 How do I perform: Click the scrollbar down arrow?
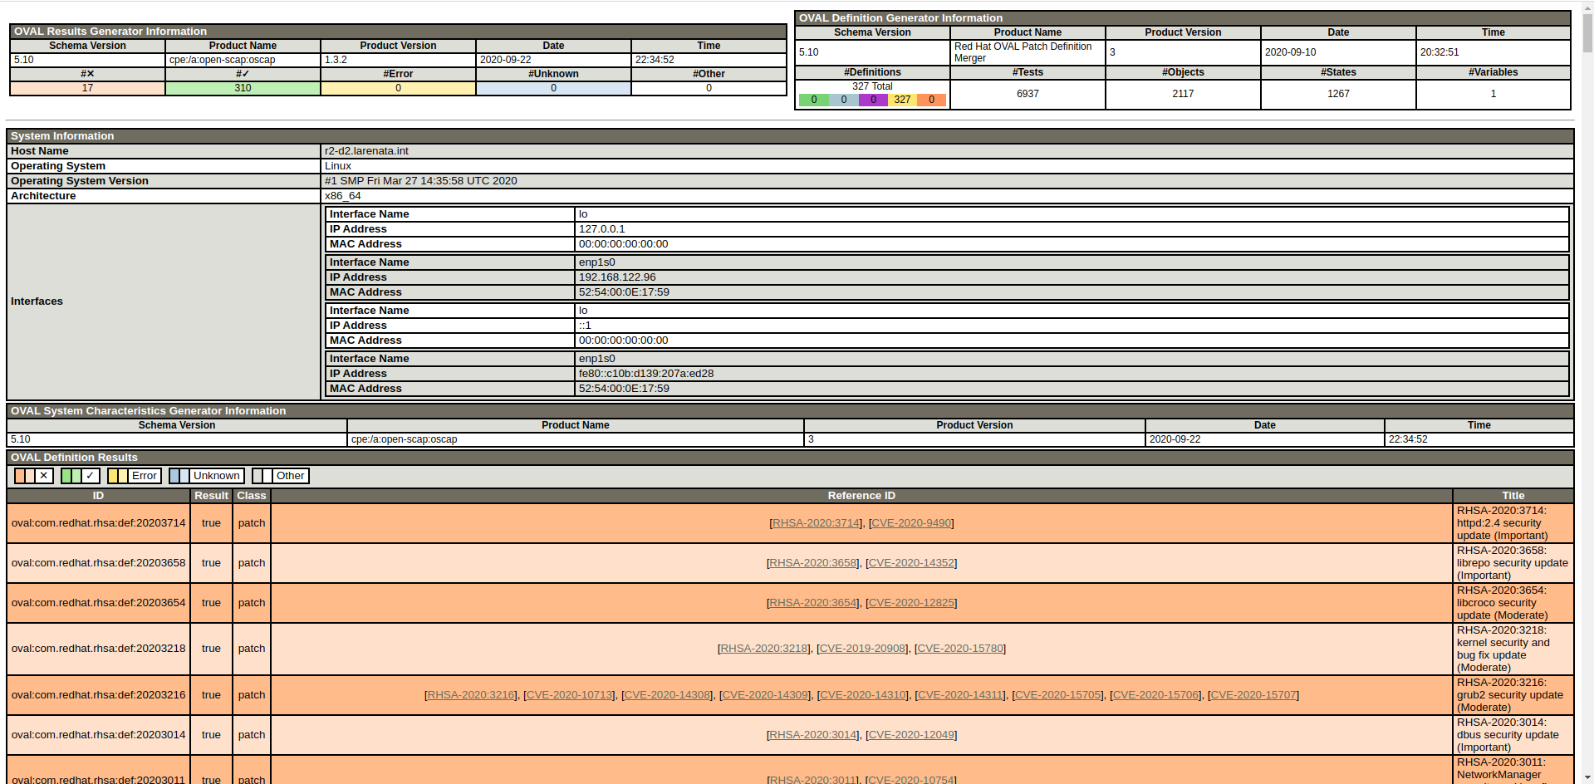(1587, 777)
